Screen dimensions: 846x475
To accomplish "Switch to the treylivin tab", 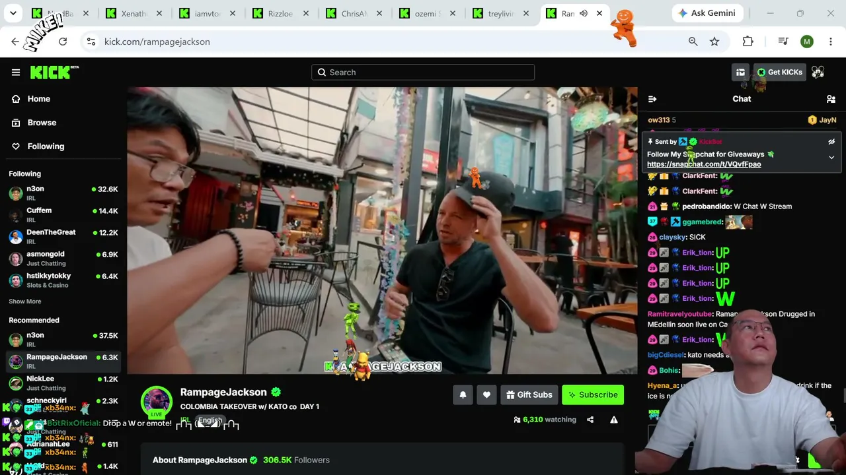I will click(499, 13).
